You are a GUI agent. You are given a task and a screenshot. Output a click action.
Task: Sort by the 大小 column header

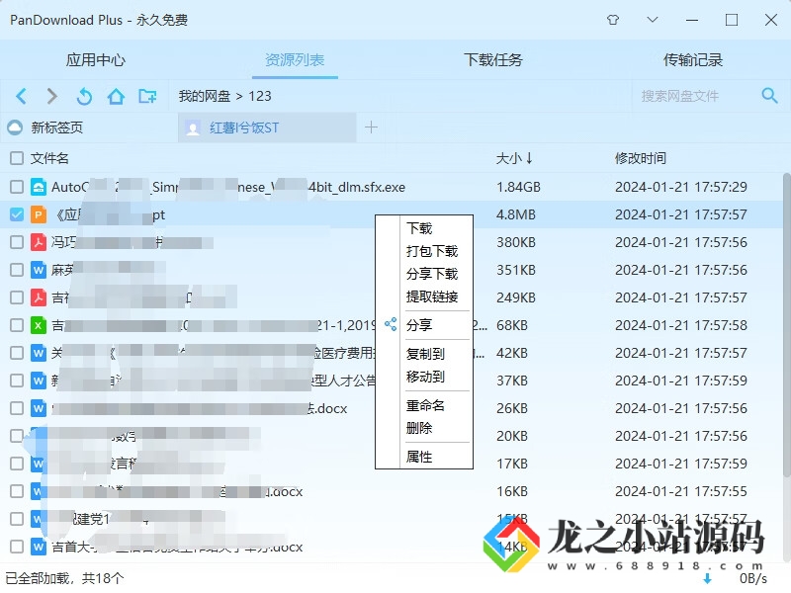click(514, 158)
